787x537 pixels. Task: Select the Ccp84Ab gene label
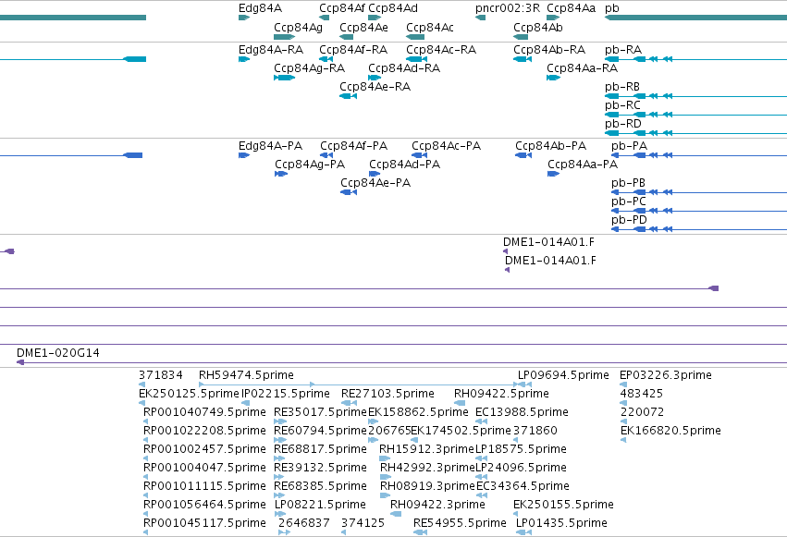click(537, 27)
